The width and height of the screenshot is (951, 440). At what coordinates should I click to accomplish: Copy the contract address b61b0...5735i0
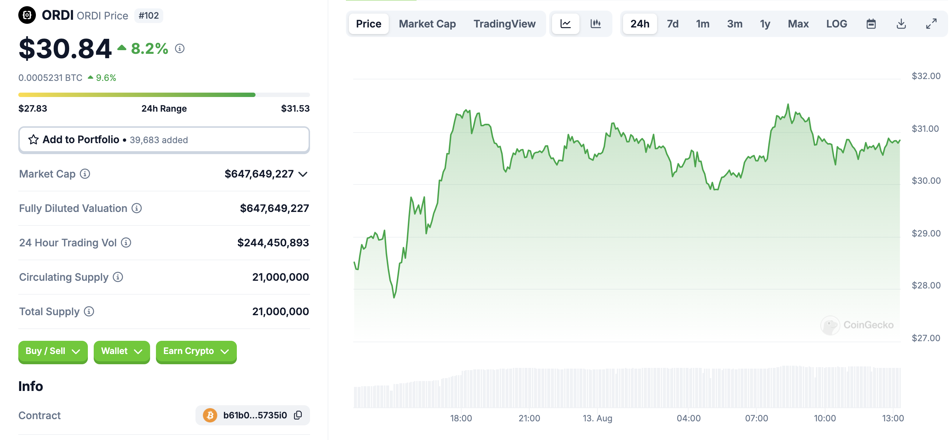(x=298, y=415)
